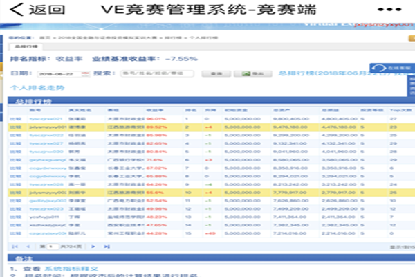Click the 真实姓名 column header

(80, 110)
